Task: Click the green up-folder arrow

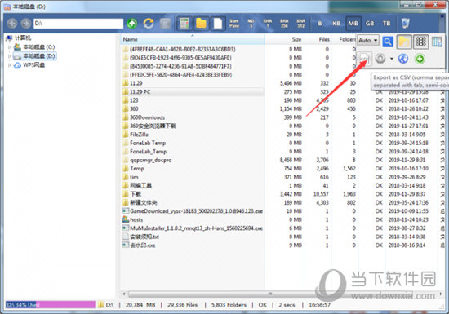Action: (132, 23)
